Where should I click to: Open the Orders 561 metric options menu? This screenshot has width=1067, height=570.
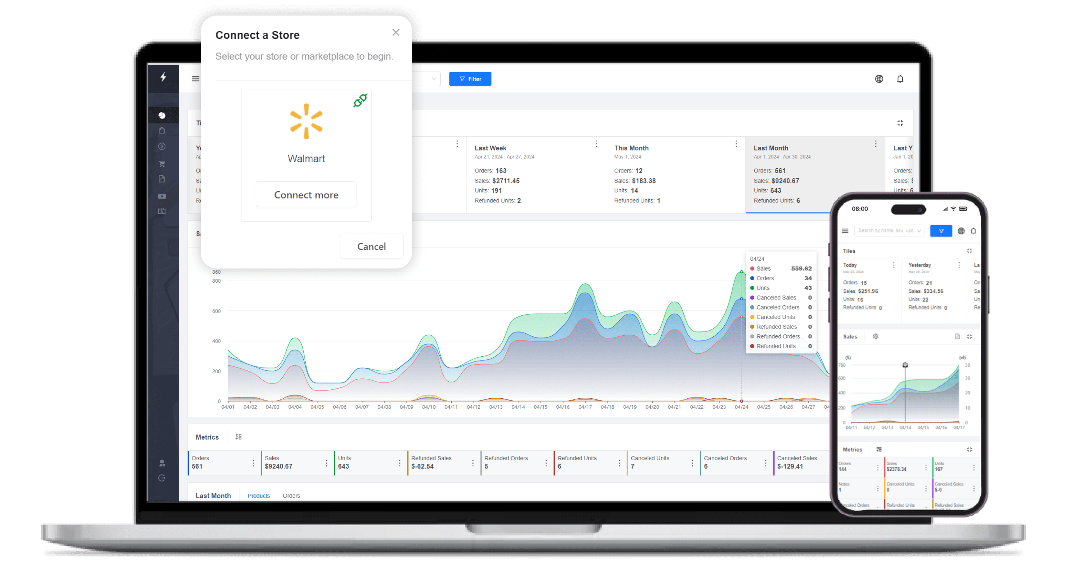point(253,463)
